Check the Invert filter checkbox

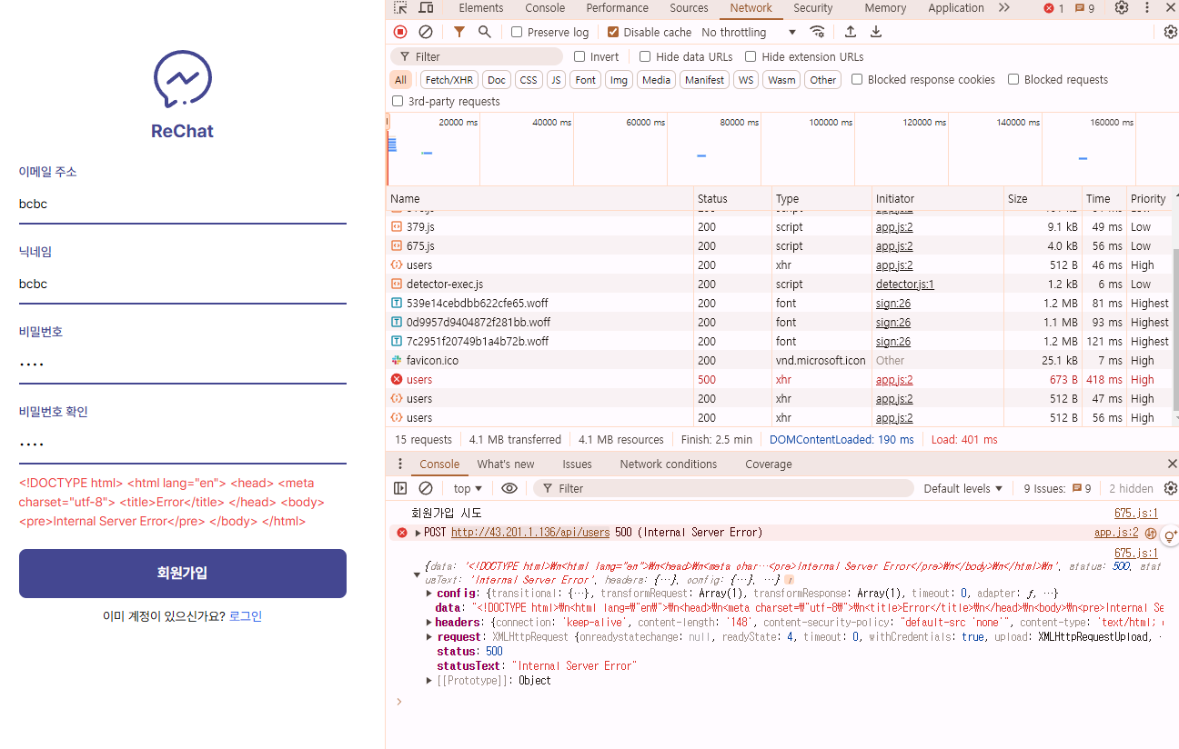click(x=579, y=56)
